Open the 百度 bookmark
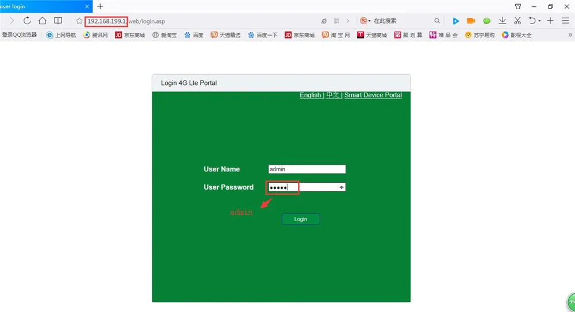The image size is (575, 312). (194, 35)
